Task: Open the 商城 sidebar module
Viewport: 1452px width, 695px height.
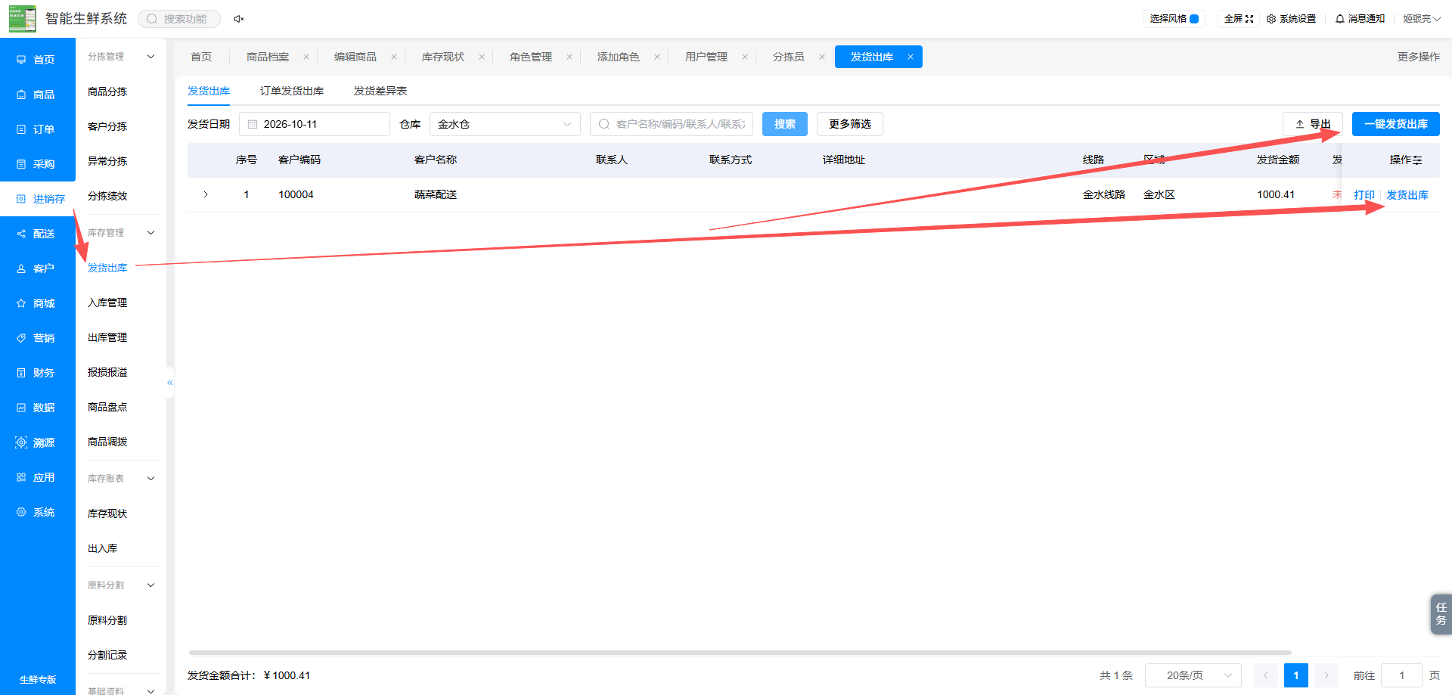Action: [38, 303]
